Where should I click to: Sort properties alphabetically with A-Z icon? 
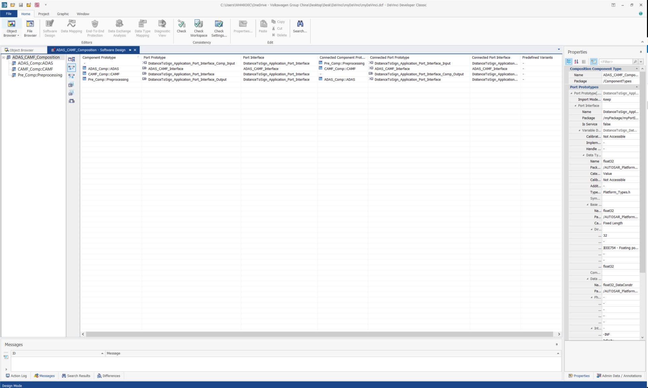(576, 62)
